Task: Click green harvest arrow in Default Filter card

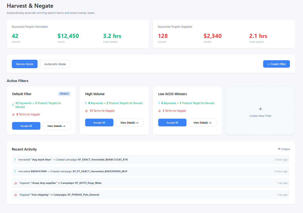Action: pos(13,105)
